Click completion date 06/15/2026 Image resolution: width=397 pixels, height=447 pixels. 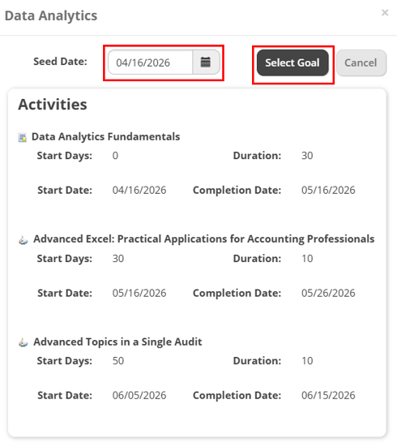[328, 395]
